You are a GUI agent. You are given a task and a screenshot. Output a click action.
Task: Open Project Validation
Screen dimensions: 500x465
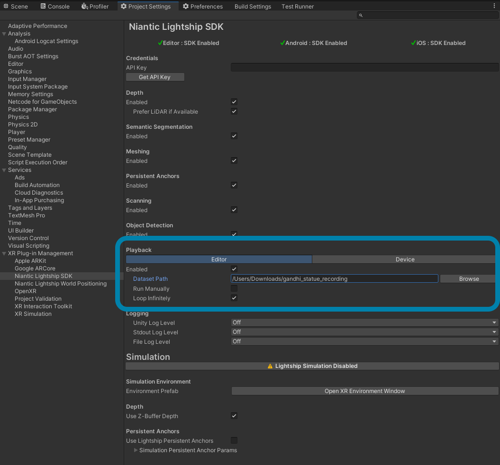point(38,299)
